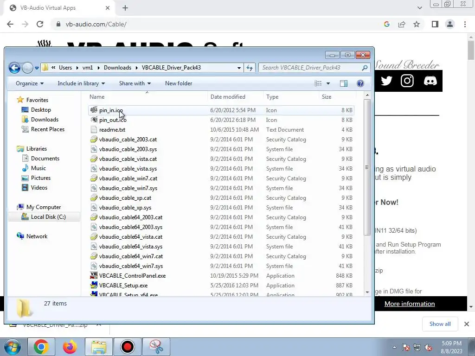Click the New folder button
Image resolution: width=475 pixels, height=356 pixels.
pos(179,83)
